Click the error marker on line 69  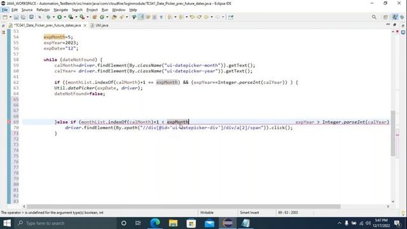tap(8, 121)
